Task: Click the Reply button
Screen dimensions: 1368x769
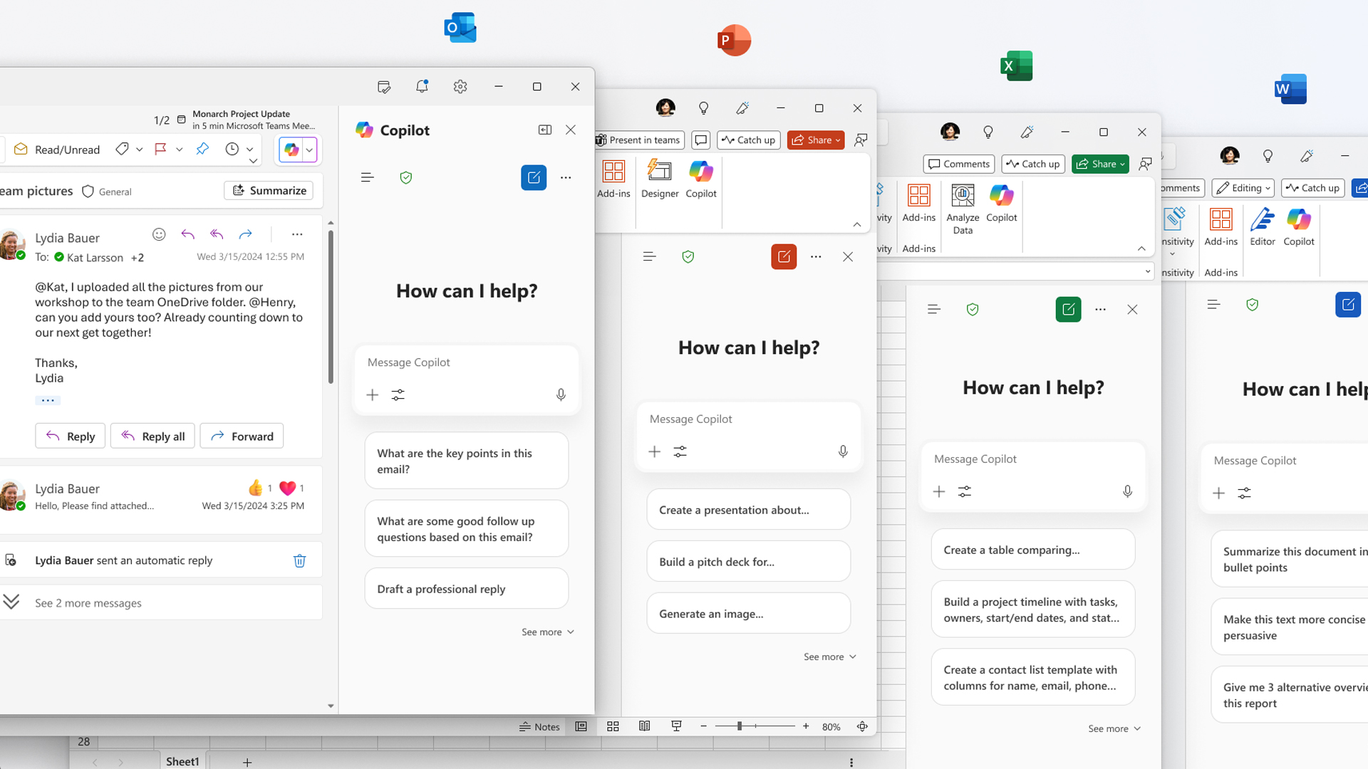Action: pos(70,436)
